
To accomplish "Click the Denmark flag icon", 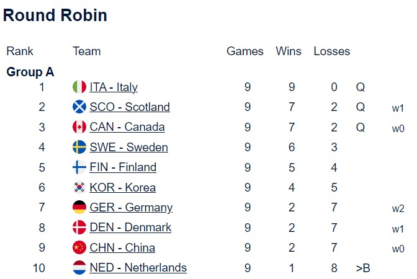I will pyautogui.click(x=79, y=228).
